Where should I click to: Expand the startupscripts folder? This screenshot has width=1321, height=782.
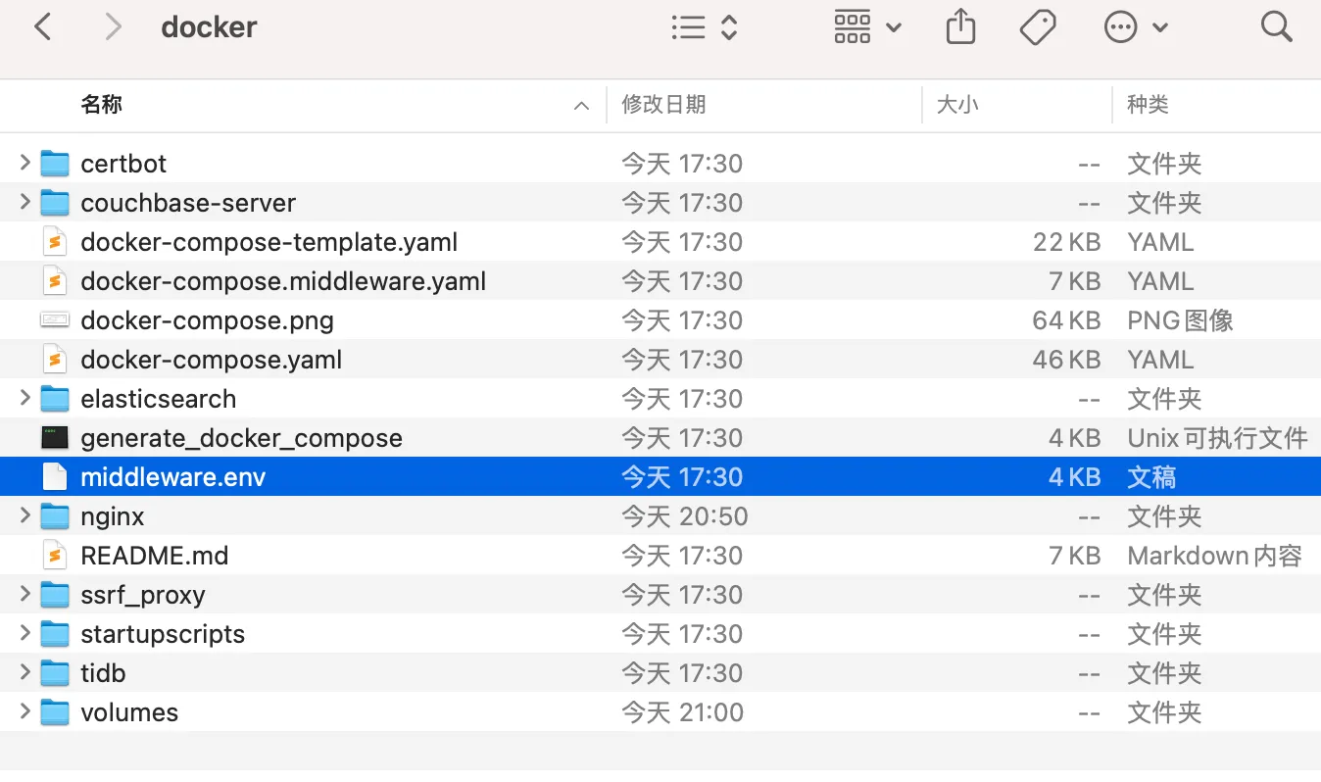[24, 633]
